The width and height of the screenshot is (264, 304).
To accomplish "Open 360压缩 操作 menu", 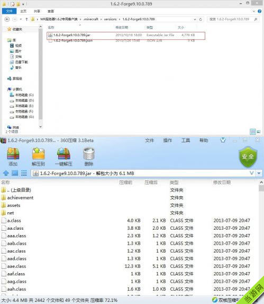I will tap(168, 140).
